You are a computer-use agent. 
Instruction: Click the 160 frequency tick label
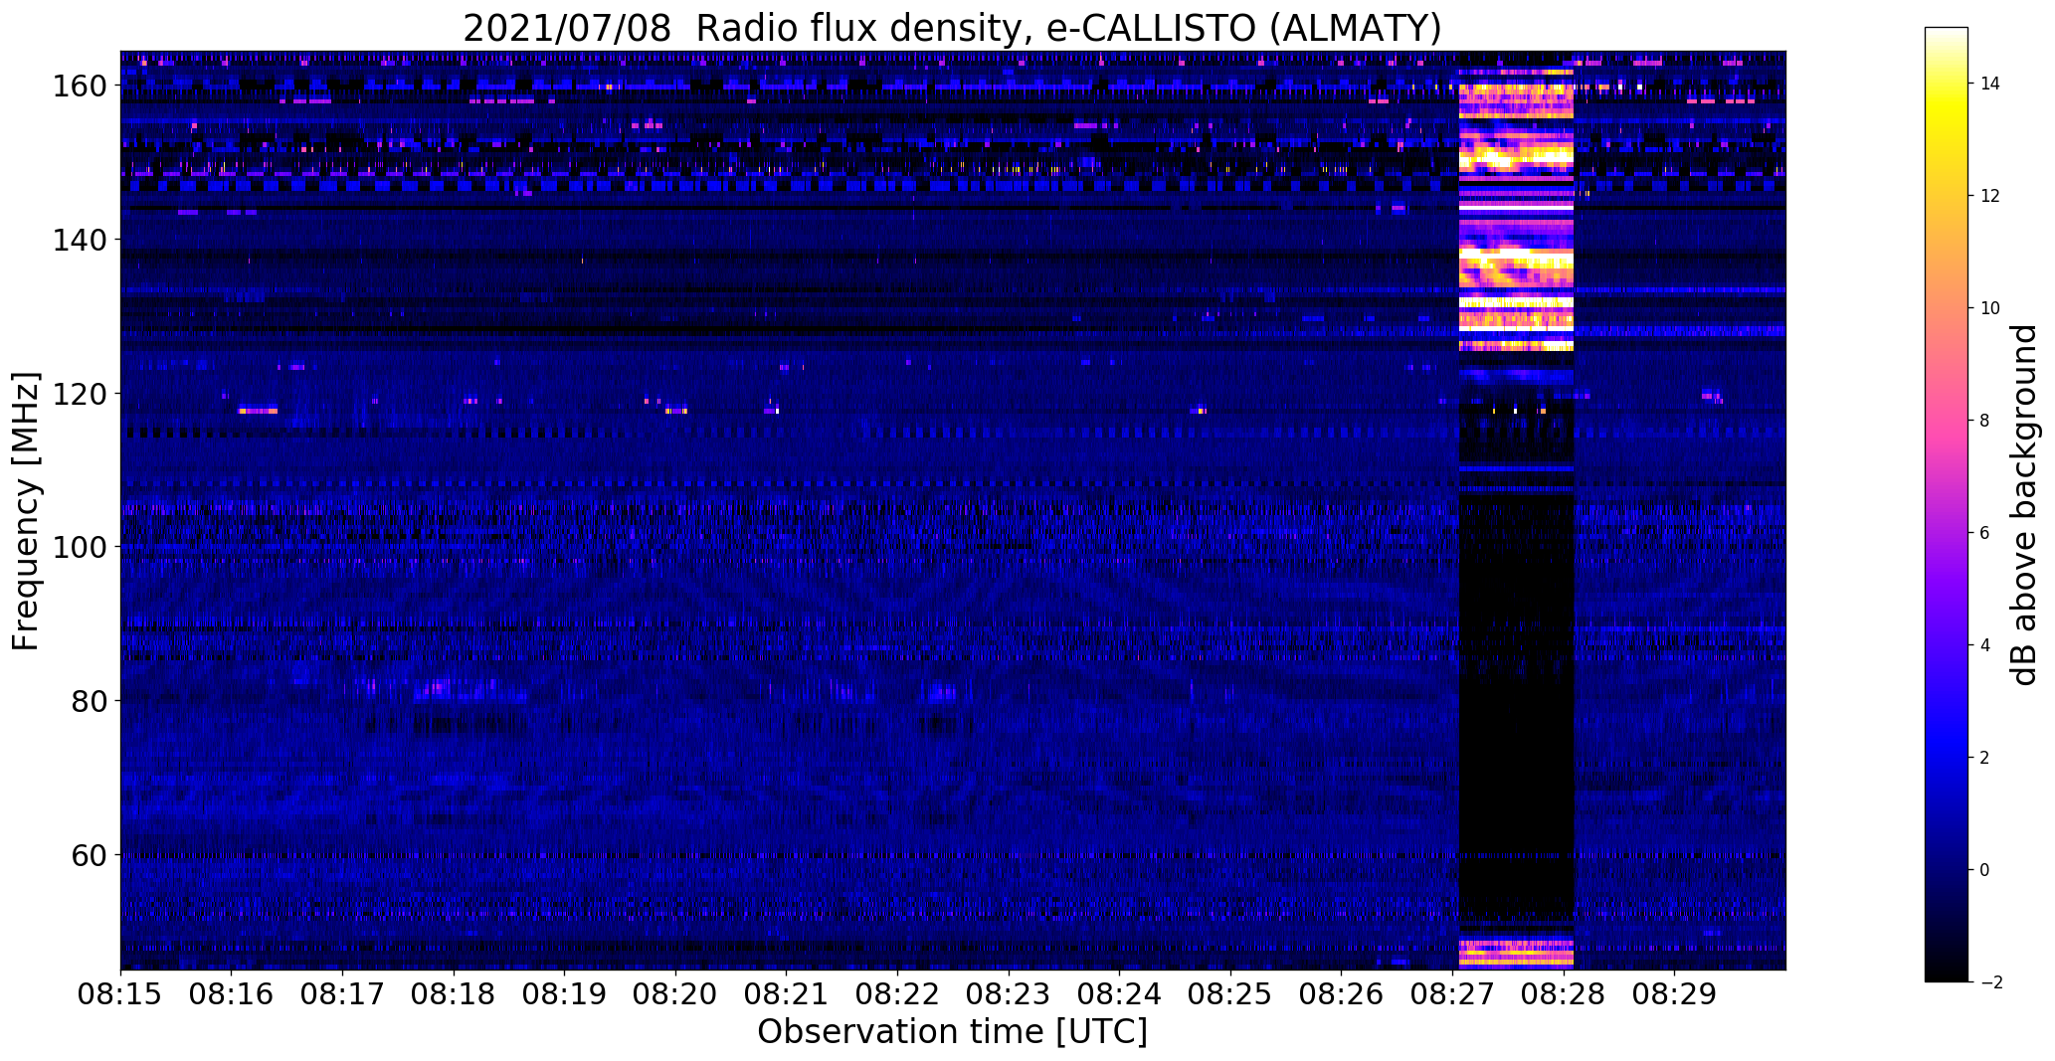point(80,87)
